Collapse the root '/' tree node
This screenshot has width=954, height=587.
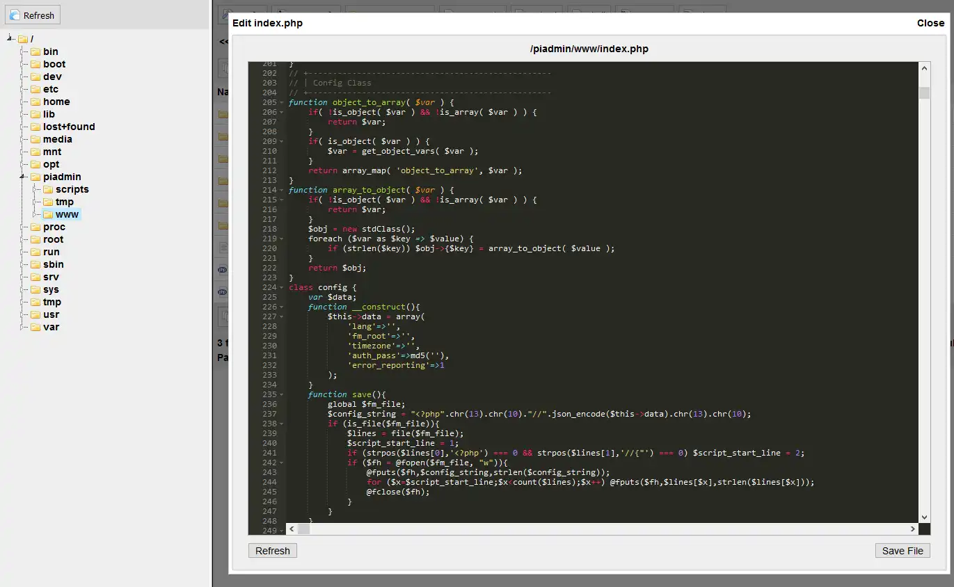[x=10, y=38]
